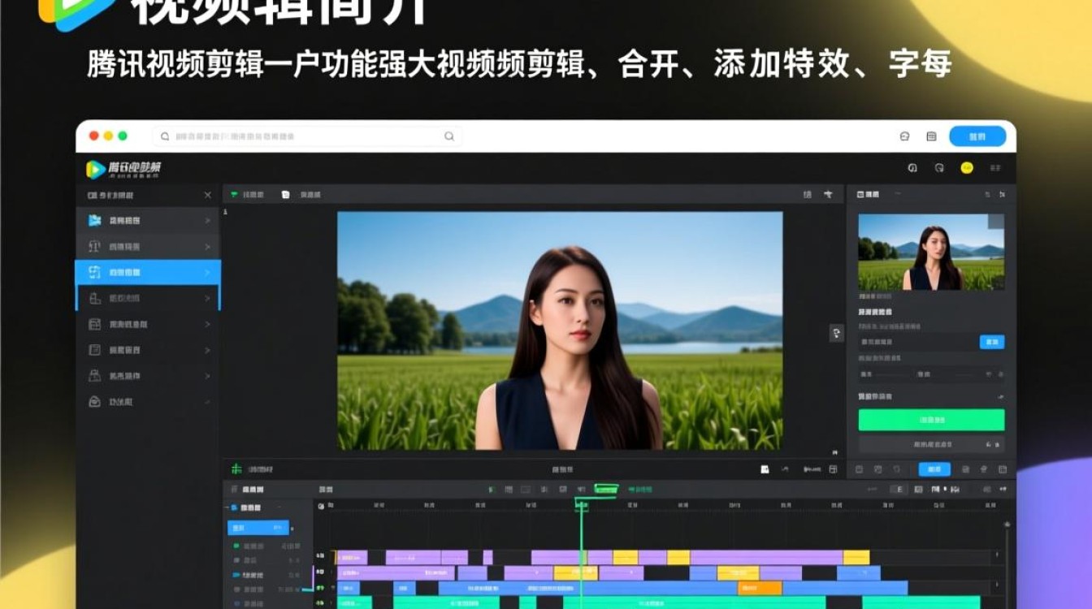Expand the chevron of the first sidebar row
The image size is (1092, 609).
[207, 220]
